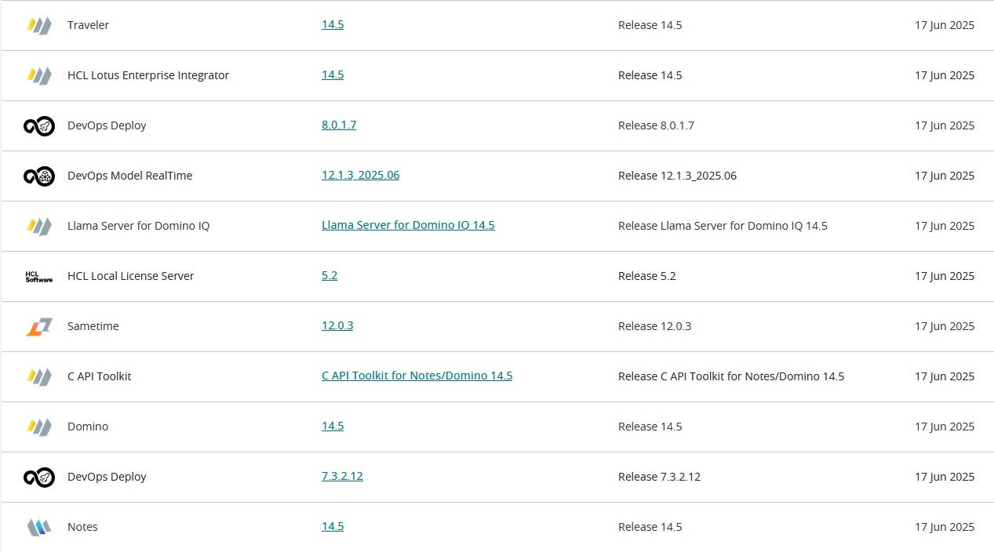Select the DevOps Model RealTime name
This screenshot has height=552, width=994.
click(129, 176)
